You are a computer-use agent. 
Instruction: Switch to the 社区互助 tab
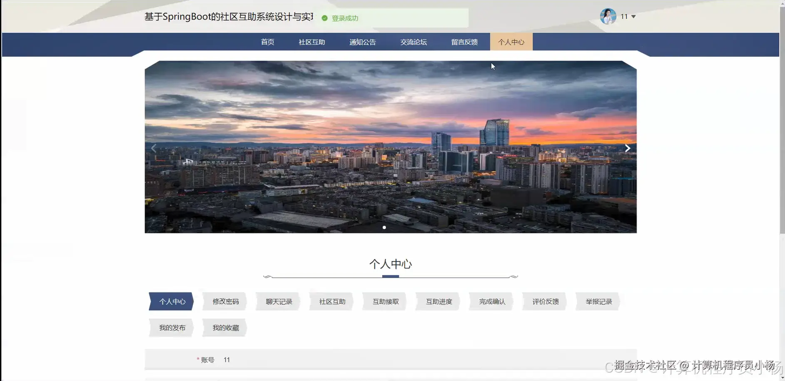[331, 301]
